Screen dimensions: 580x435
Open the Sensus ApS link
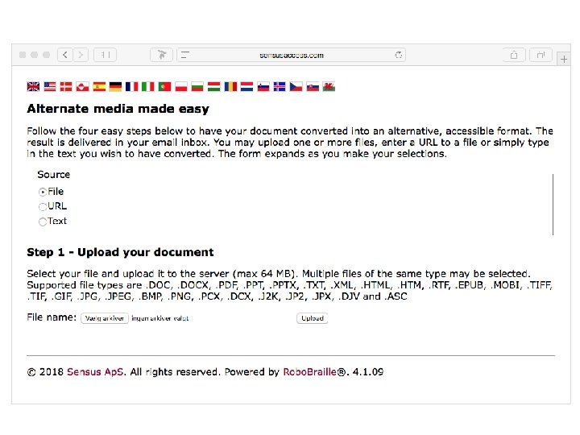(95, 371)
